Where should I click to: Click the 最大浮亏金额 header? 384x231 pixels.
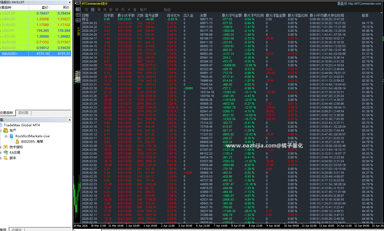[232, 15]
